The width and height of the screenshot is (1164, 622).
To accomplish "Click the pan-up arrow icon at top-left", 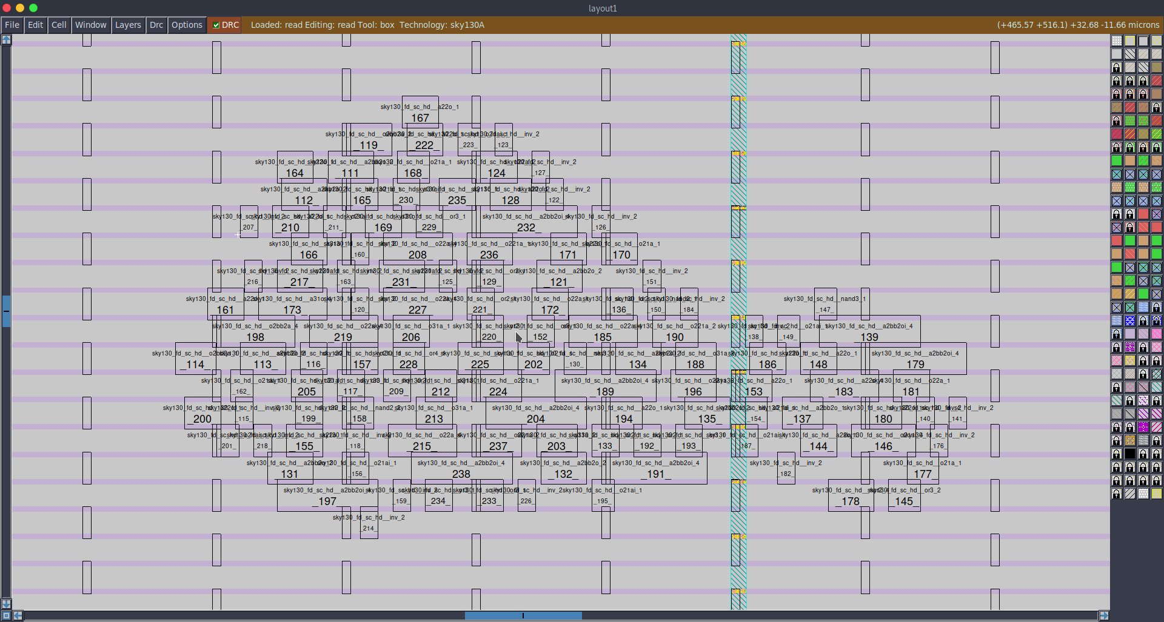I will (x=6, y=39).
